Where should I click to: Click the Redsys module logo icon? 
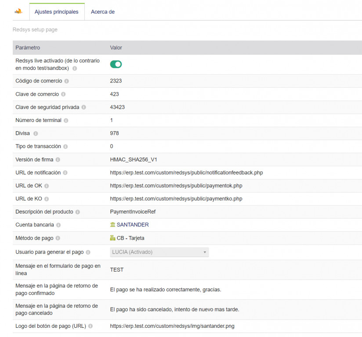point(18,11)
